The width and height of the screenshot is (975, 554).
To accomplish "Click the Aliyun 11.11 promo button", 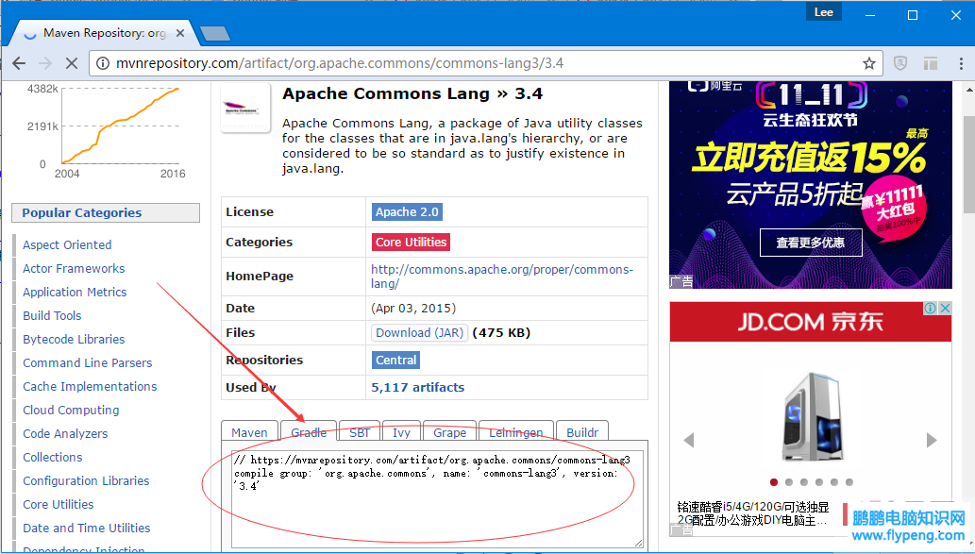I will point(811,243).
